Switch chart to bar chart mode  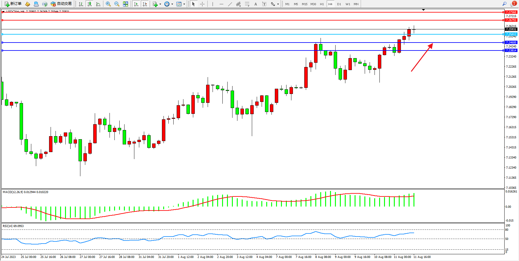81,4
